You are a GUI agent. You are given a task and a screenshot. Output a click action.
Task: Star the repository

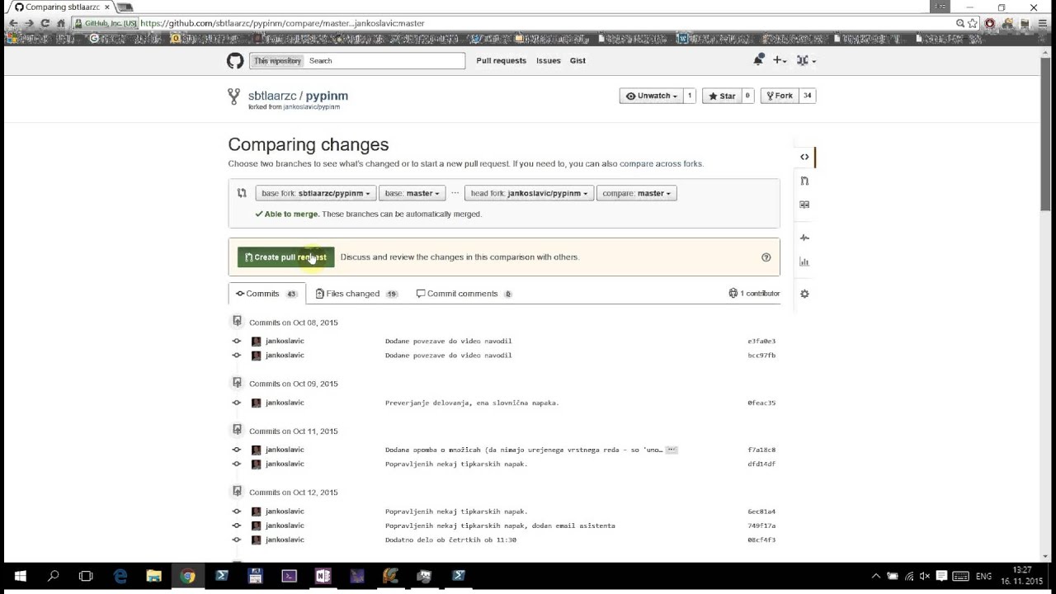coord(721,96)
